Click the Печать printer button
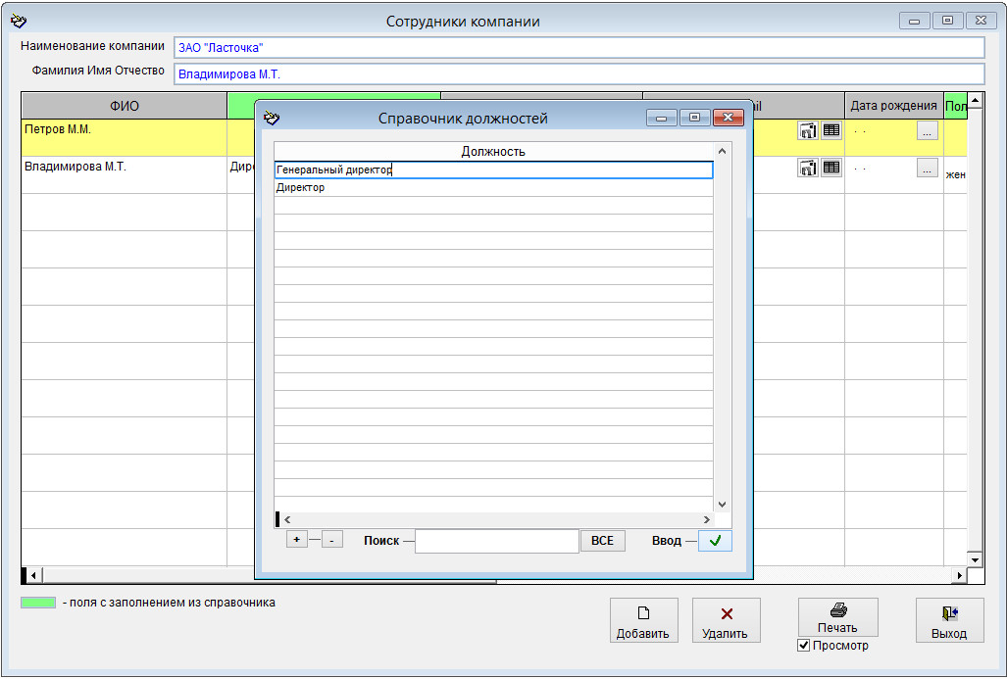The width and height of the screenshot is (1007, 679). [837, 617]
